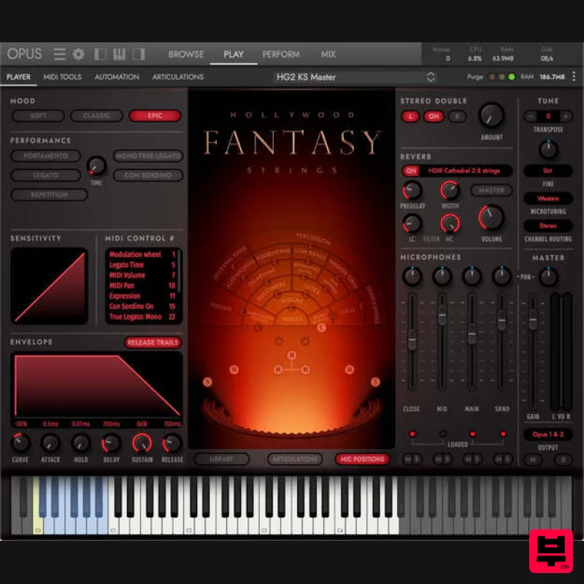The image size is (584, 584).
Task: Toggle the Reverb ON switch
Action: click(x=411, y=171)
